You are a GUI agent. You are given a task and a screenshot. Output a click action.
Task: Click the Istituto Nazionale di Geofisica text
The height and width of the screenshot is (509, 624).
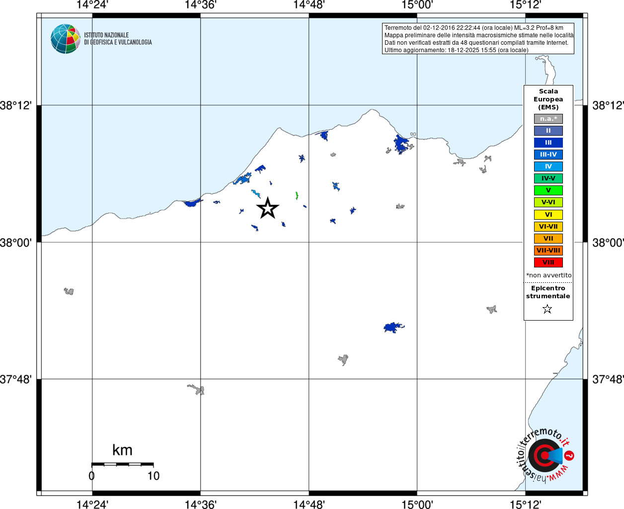pyautogui.click(x=118, y=39)
